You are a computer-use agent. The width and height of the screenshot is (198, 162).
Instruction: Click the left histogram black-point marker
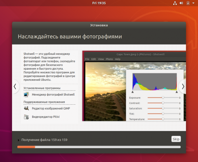132,92
